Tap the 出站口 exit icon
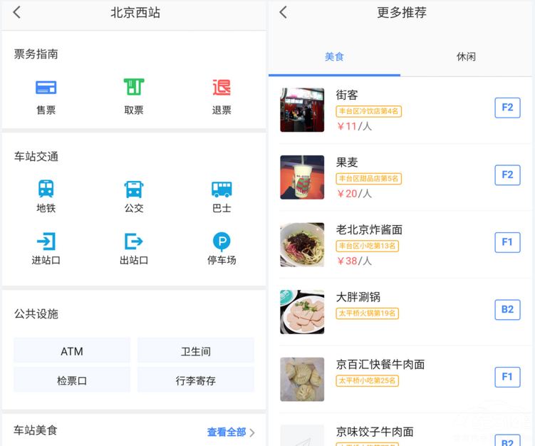 [134, 242]
